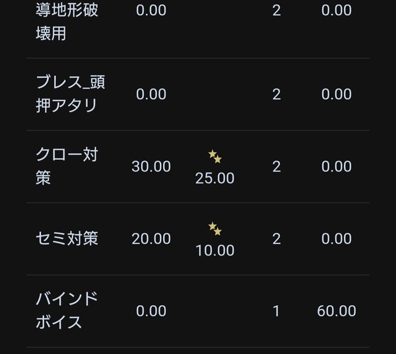396x354 pixels.
Task: Click the 20.00 value for セミ対策
Action: (x=151, y=239)
